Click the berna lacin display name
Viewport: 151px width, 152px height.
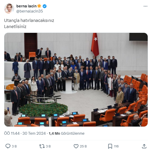pyautogui.click(x=26, y=6)
